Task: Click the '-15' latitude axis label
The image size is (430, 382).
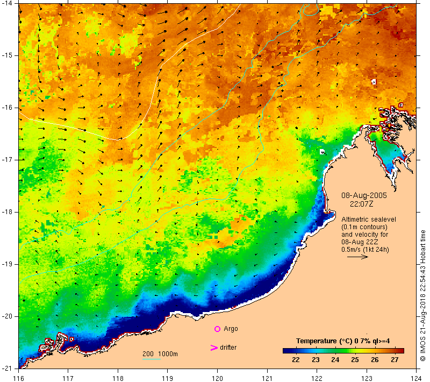Action: coord(7,55)
